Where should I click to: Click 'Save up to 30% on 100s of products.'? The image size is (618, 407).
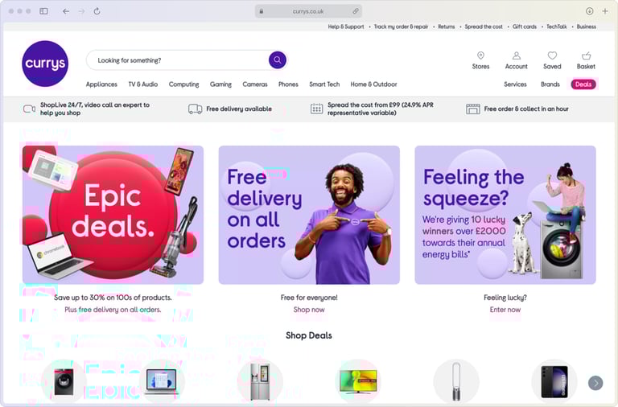coord(113,298)
